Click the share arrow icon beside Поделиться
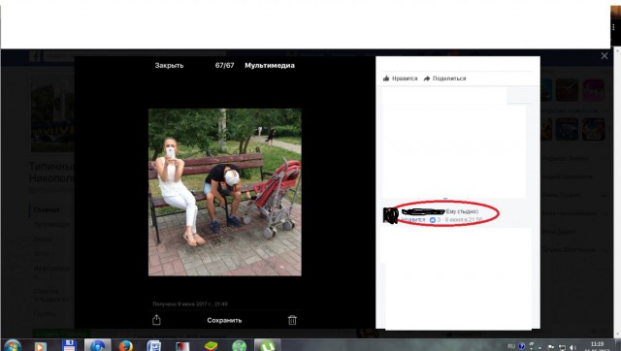621x351 pixels. tap(427, 79)
